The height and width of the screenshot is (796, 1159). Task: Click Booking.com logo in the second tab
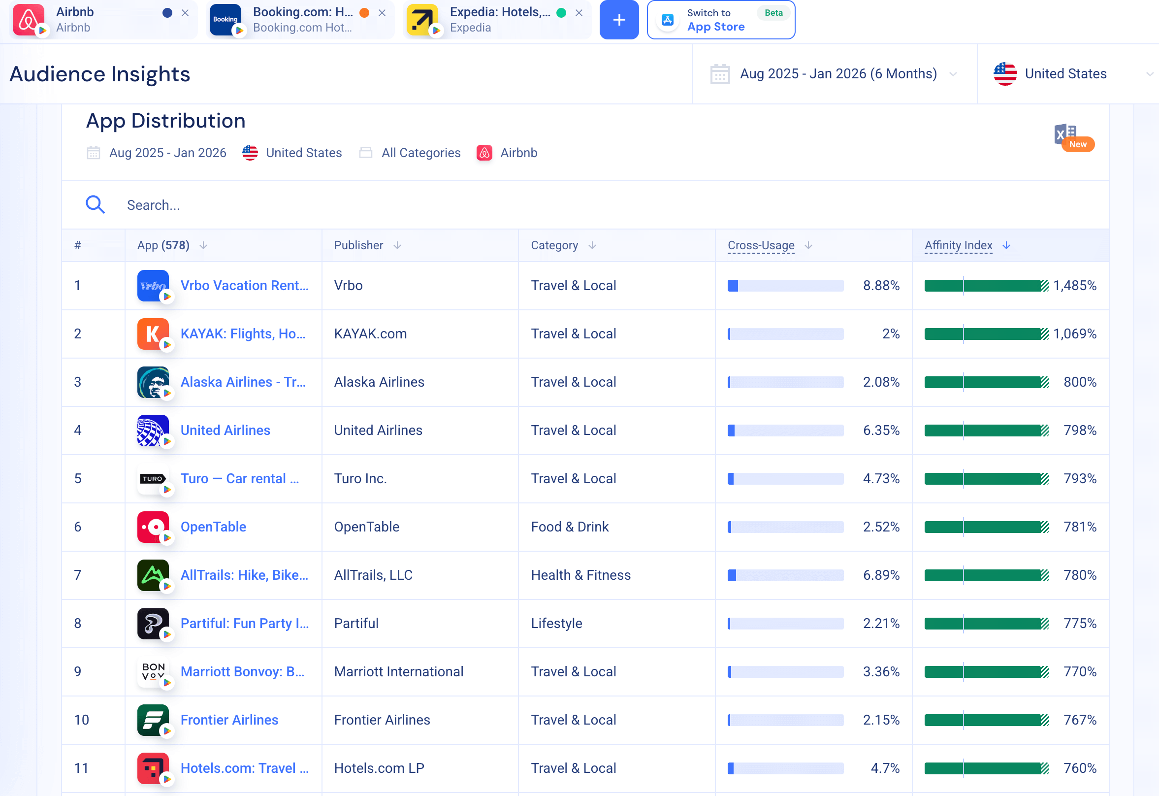click(x=225, y=20)
